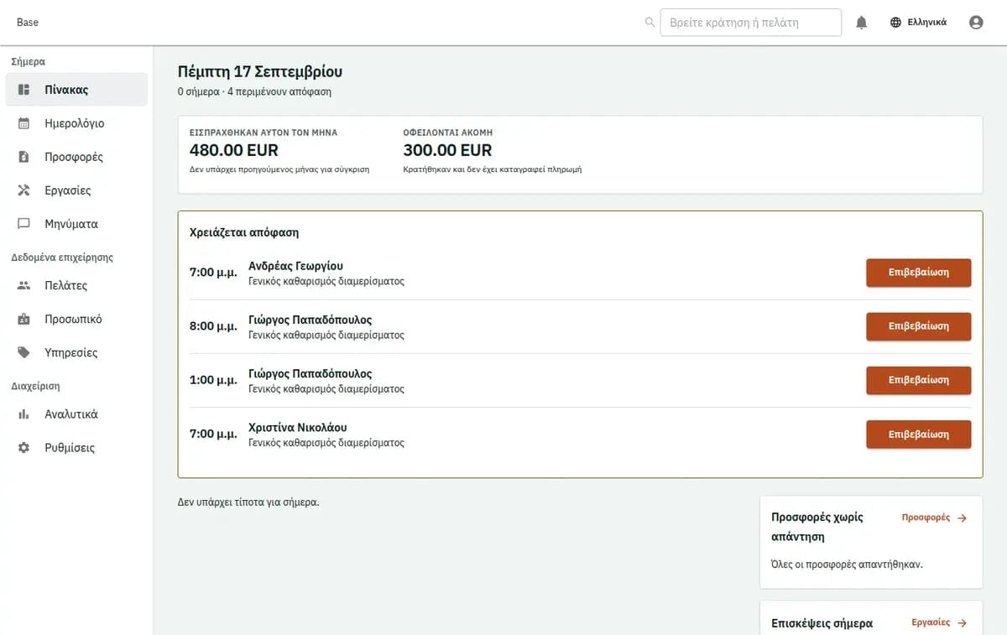
Task: Click the search magnifier icon
Action: tap(650, 23)
